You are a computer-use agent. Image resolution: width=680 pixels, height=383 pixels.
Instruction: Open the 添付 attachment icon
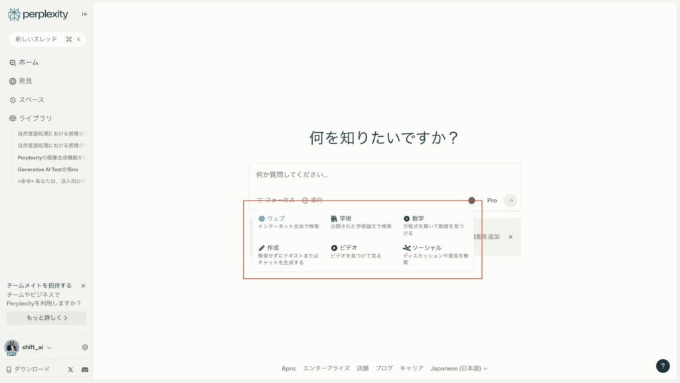(x=305, y=199)
